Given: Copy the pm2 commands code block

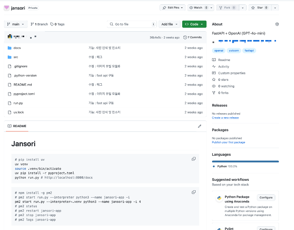Looking at the screenshot, I should click(194, 192).
